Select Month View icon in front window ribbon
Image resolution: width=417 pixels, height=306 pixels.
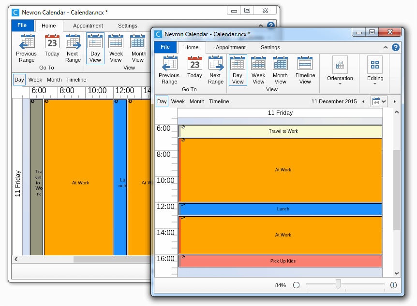280,64
